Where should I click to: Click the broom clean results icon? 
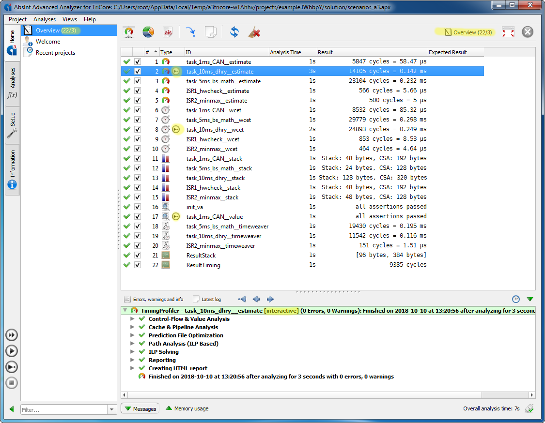(x=254, y=32)
